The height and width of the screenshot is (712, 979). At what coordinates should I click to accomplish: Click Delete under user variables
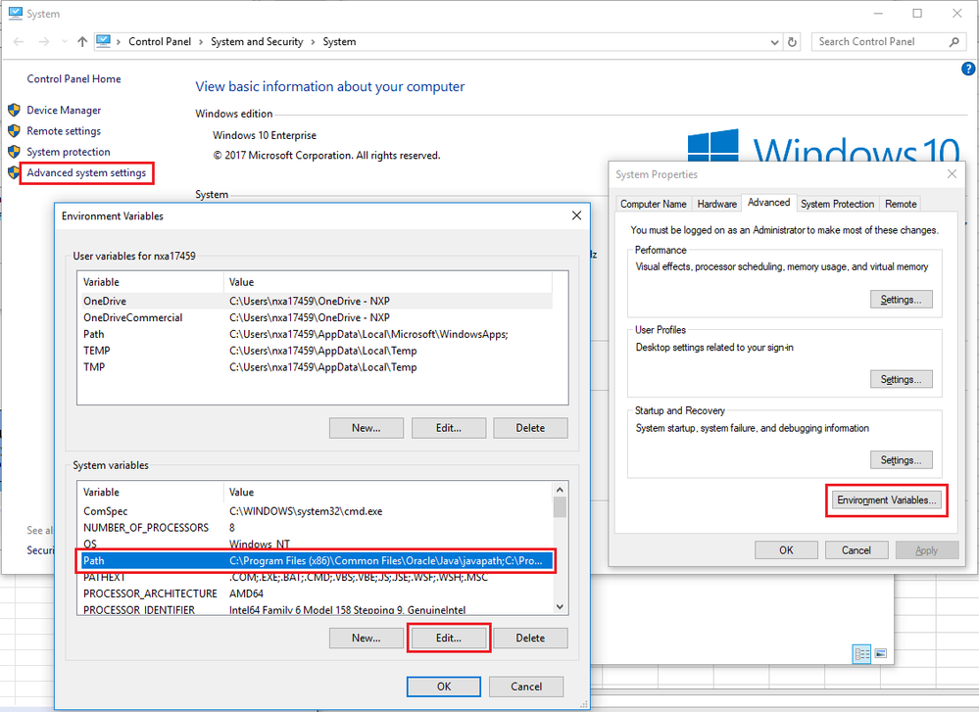(530, 428)
